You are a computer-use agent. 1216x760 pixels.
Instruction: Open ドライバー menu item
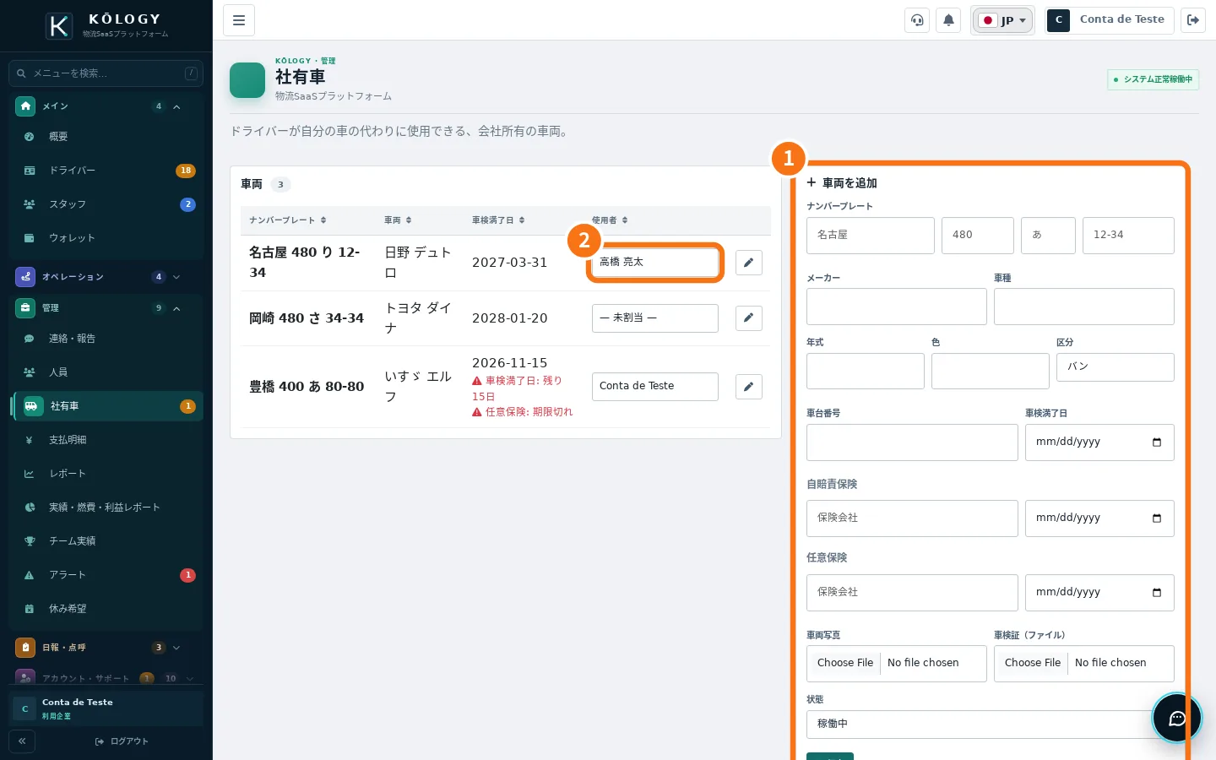point(106,171)
